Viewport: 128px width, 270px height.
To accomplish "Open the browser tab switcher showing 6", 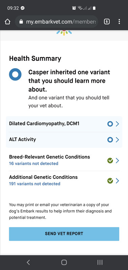I will point(107,22).
